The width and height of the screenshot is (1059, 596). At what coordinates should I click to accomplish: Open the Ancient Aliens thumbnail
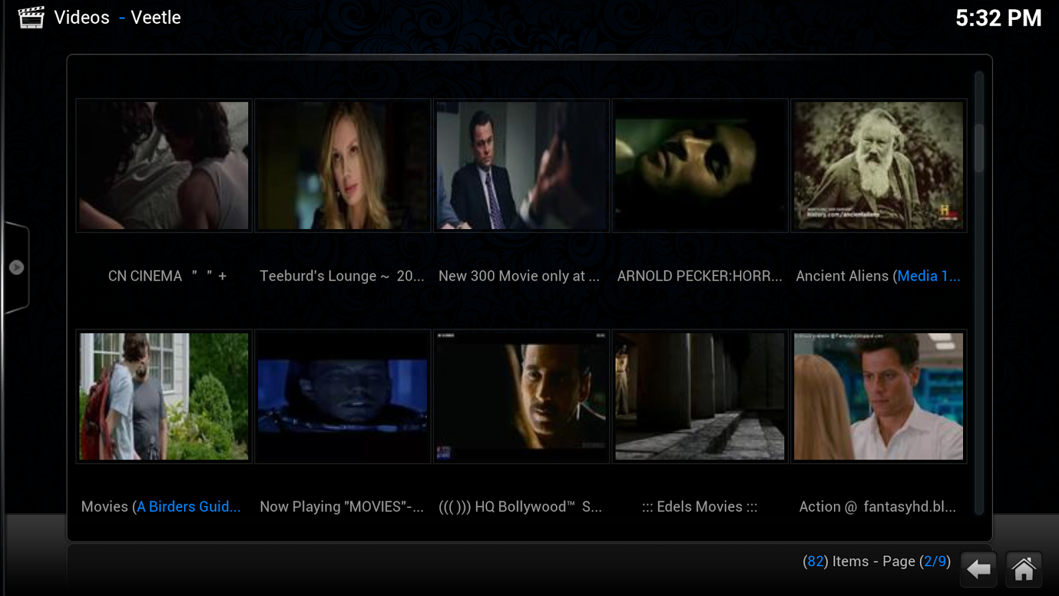[x=879, y=166]
